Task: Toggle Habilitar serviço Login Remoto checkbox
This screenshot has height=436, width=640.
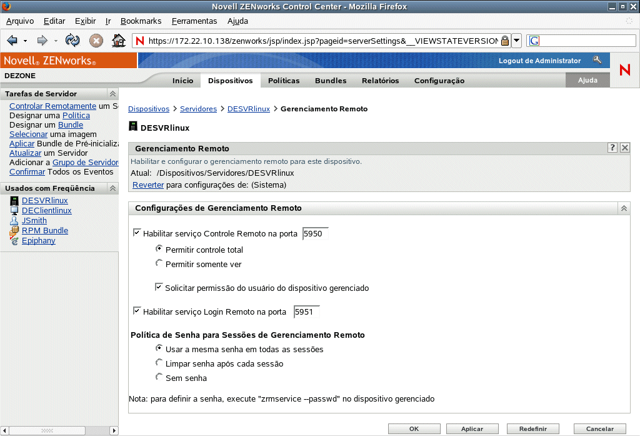Action: pyautogui.click(x=137, y=311)
